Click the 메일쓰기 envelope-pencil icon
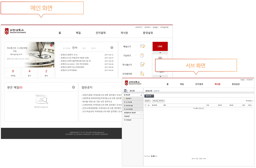Viewport: 256px width, 168px height. [143, 46]
